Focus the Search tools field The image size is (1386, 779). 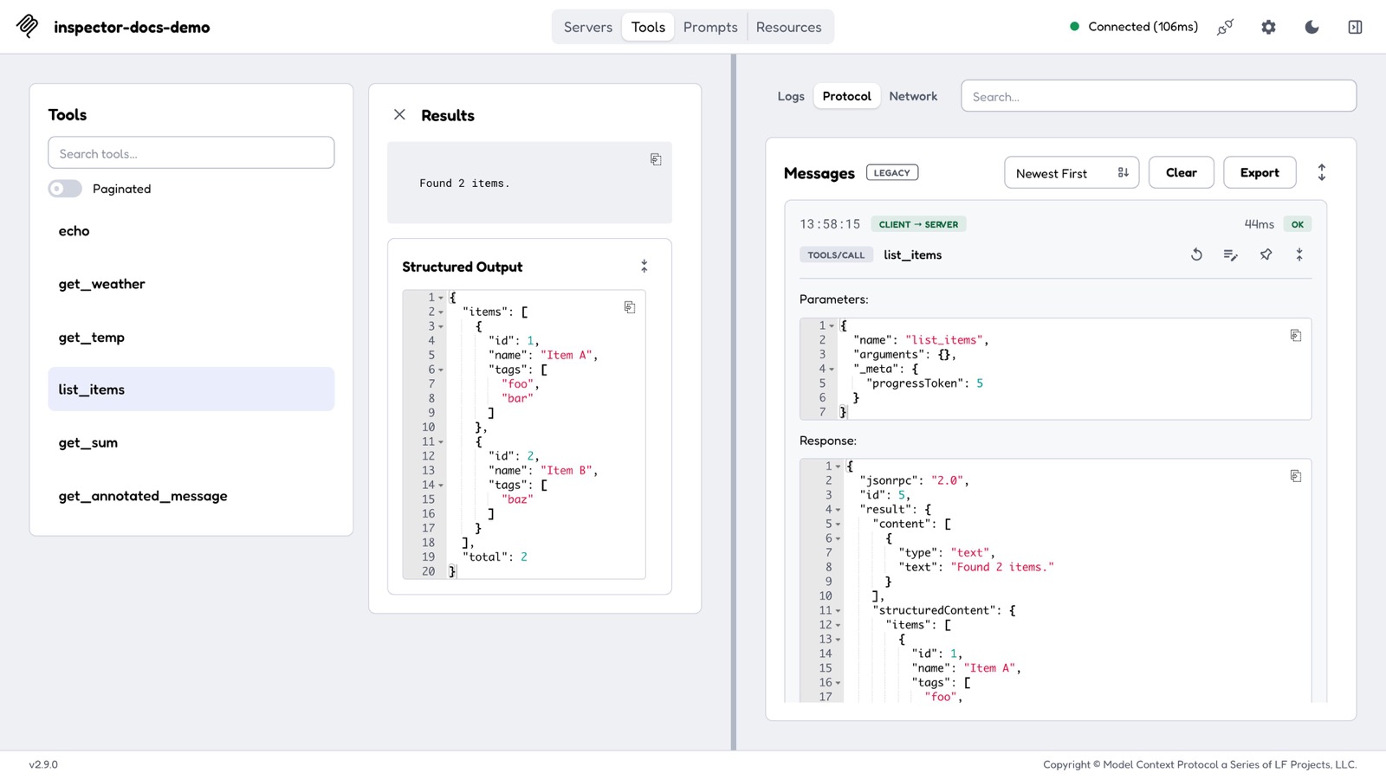[191, 153]
